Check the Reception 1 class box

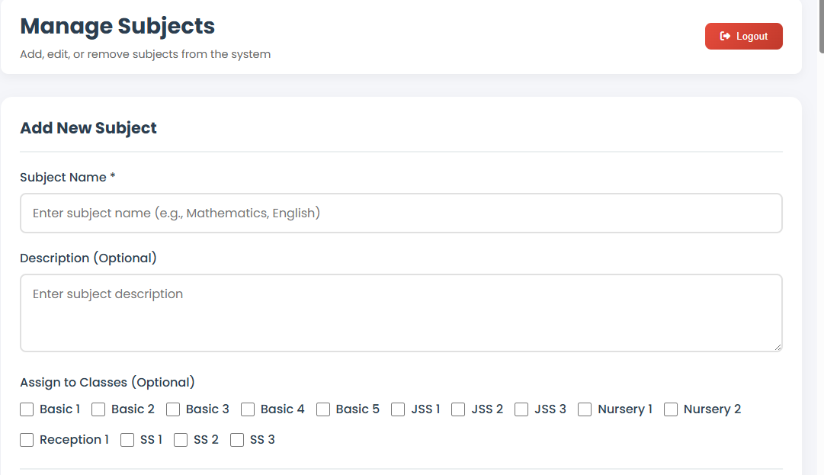(27, 440)
